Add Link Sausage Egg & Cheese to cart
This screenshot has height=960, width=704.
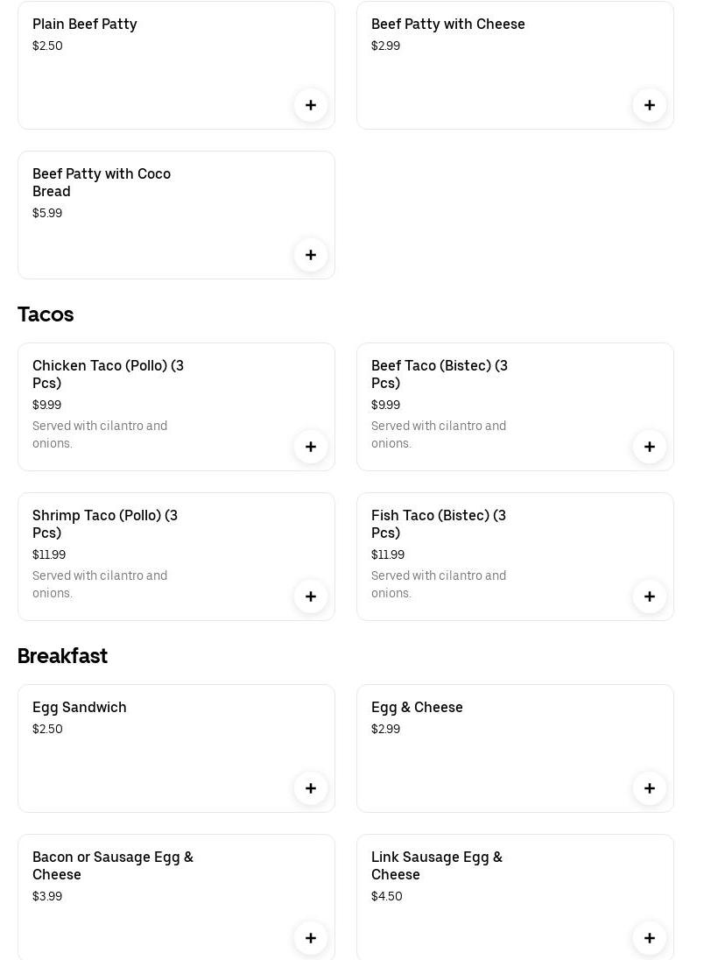650,938
